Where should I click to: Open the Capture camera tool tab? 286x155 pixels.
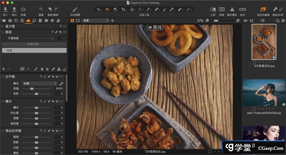tap(10, 21)
